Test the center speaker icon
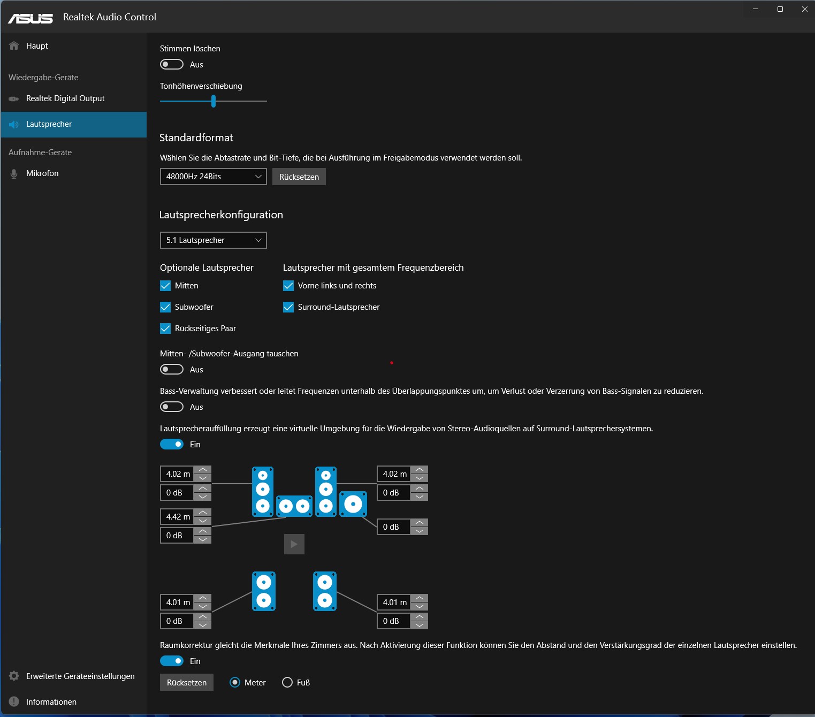 (294, 506)
